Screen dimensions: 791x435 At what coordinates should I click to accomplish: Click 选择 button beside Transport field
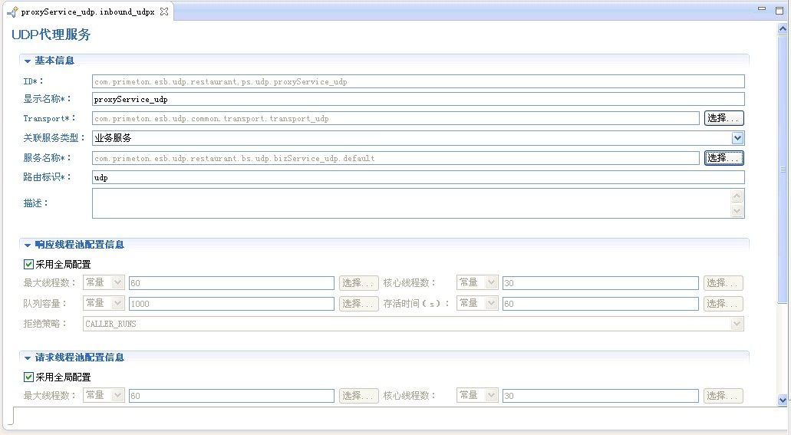coord(723,118)
